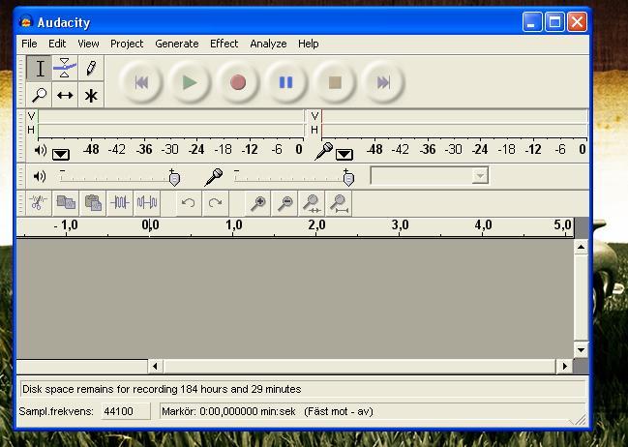The height and width of the screenshot is (447, 628).
Task: Select the Time Shift tool
Action: click(65, 95)
